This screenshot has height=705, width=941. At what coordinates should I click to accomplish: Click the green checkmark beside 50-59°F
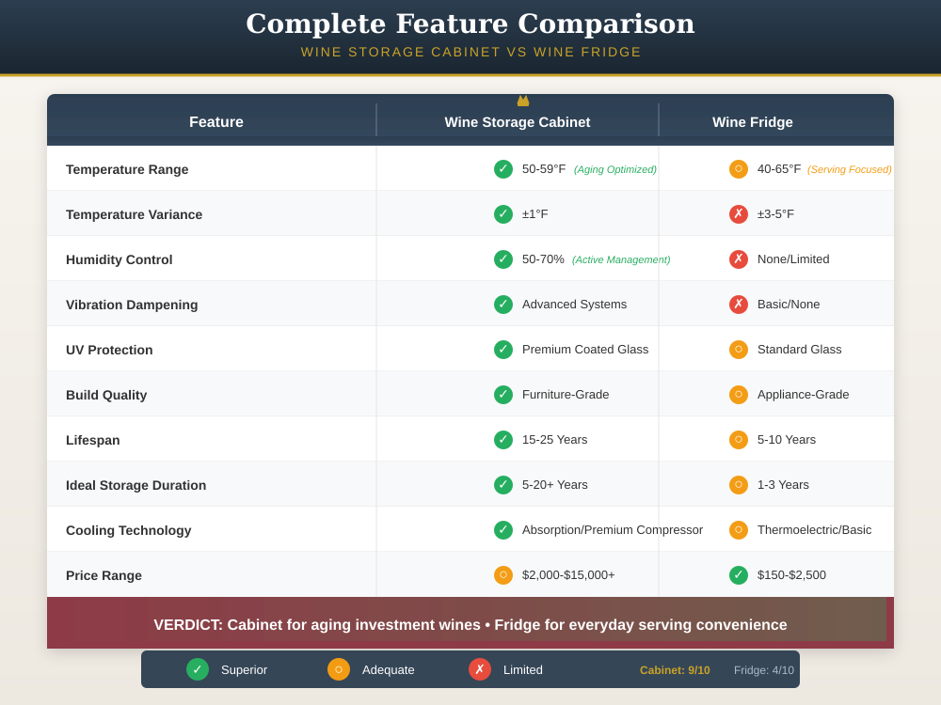point(503,169)
